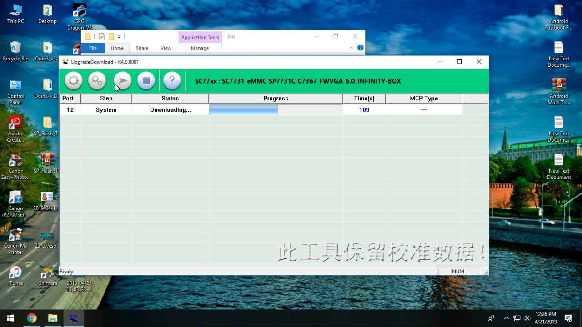Image resolution: width=582 pixels, height=327 pixels.
Task: Open Chimera desktop shortcut
Action: tap(47, 276)
